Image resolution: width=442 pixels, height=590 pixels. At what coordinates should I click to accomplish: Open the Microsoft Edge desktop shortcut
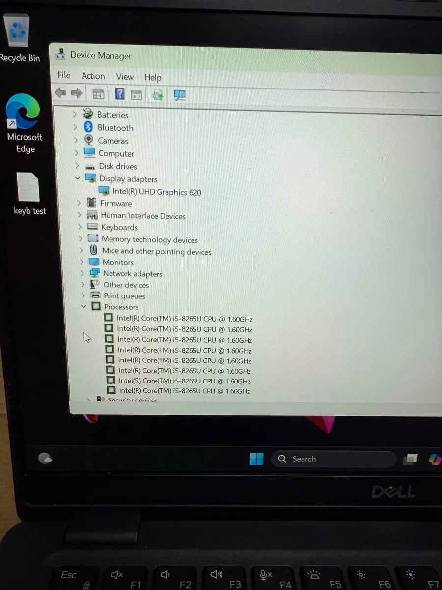point(25,123)
